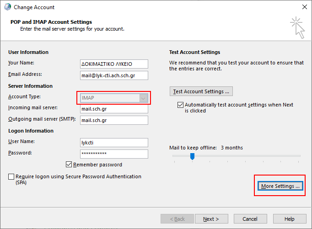
Task: Select the Email Address input field
Action: click(x=113, y=75)
